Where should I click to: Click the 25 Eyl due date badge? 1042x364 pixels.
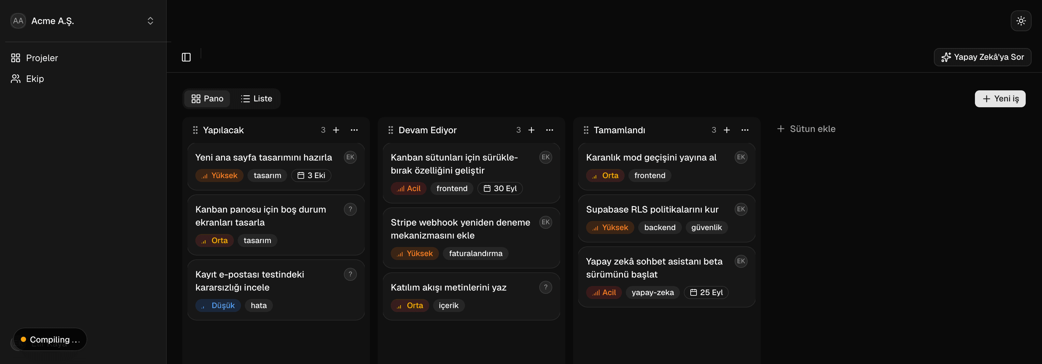pos(706,292)
